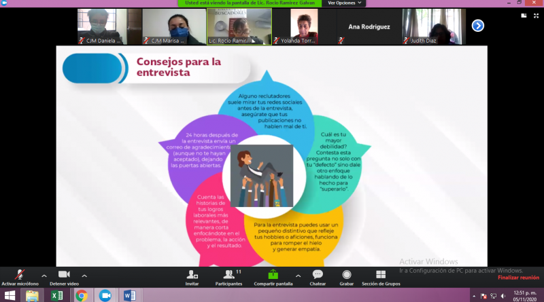Click Finalizar reunión to end meeting
Image resolution: width=544 pixels, height=302 pixels.
pos(517,278)
